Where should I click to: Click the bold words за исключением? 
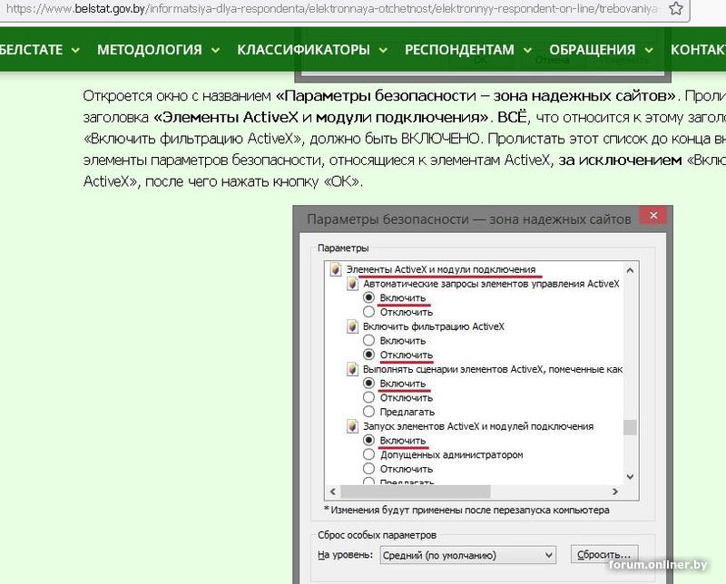click(620, 161)
